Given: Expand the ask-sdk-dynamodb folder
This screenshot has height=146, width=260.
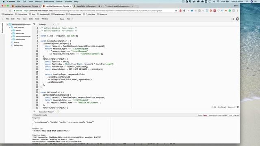Looking at the screenshot, I should pyautogui.click(x=11, y=36).
